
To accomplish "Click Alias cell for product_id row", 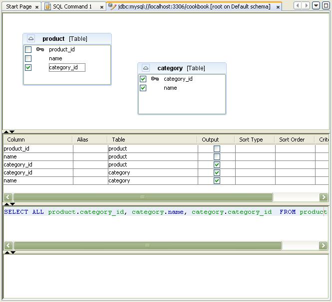I will 90,149.
